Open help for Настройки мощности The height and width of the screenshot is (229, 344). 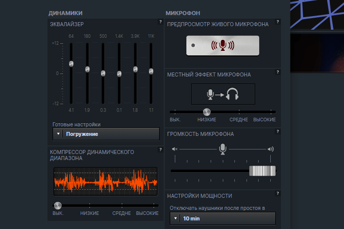click(x=278, y=193)
